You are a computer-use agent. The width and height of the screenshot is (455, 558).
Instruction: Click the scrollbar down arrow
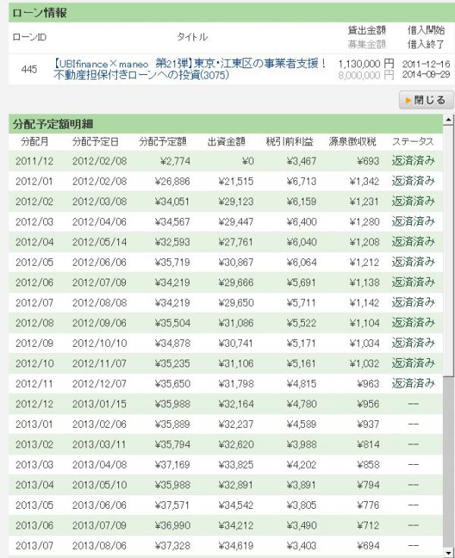click(x=448, y=552)
